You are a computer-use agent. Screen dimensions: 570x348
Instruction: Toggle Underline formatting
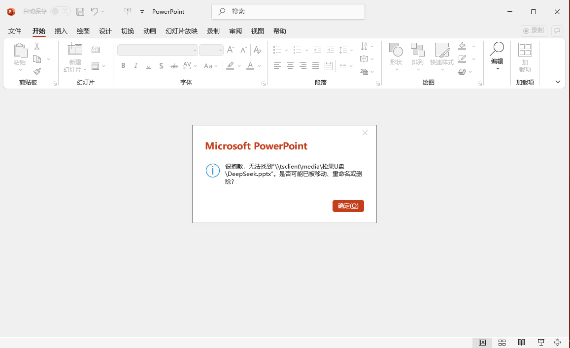click(x=148, y=65)
